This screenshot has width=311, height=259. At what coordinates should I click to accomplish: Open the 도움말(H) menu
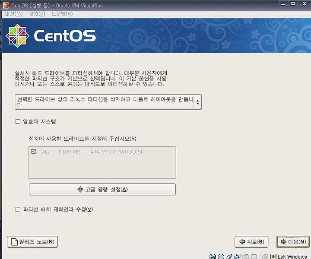click(62, 14)
